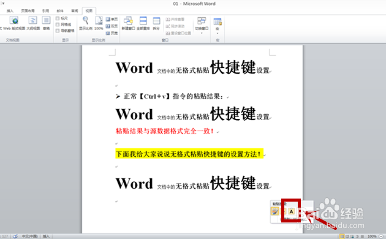
Task: Click the red text line 粘贴结果与源数据格式完全一致
Action: tap(164, 131)
